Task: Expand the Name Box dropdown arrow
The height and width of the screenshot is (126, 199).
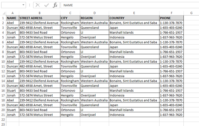Action: click(x=23, y=5)
